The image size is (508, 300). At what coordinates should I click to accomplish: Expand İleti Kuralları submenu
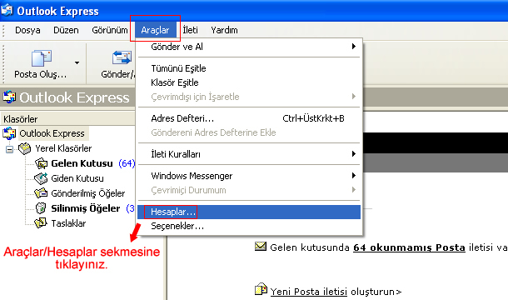[x=249, y=154]
